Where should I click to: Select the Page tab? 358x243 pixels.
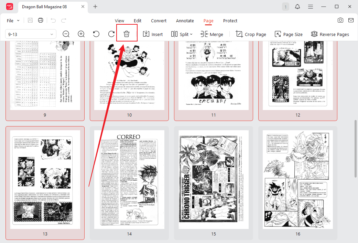click(208, 21)
